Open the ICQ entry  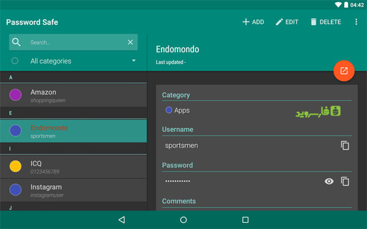click(73, 167)
